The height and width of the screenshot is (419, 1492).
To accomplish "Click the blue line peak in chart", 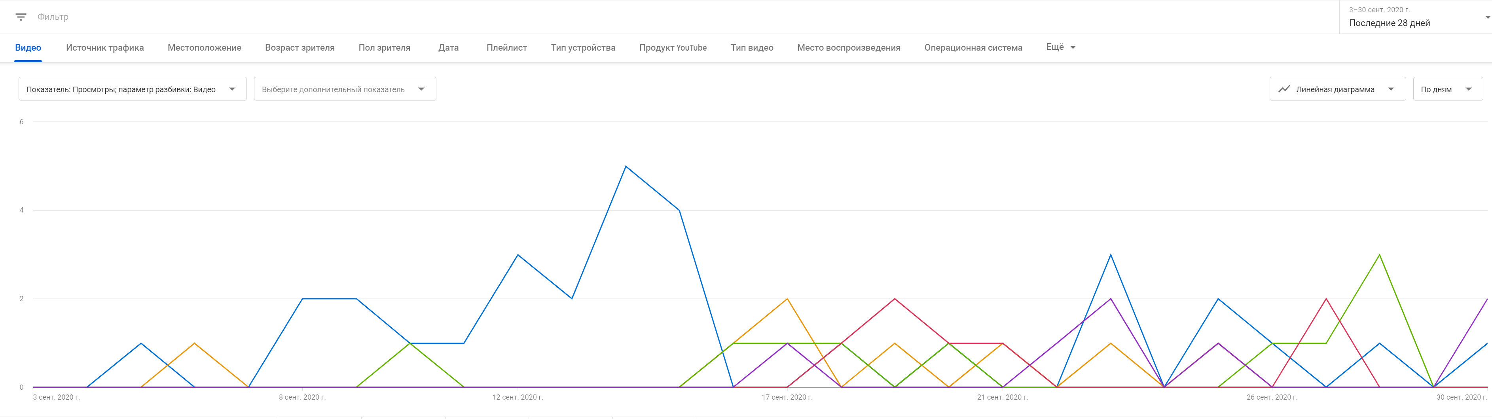I will [626, 167].
